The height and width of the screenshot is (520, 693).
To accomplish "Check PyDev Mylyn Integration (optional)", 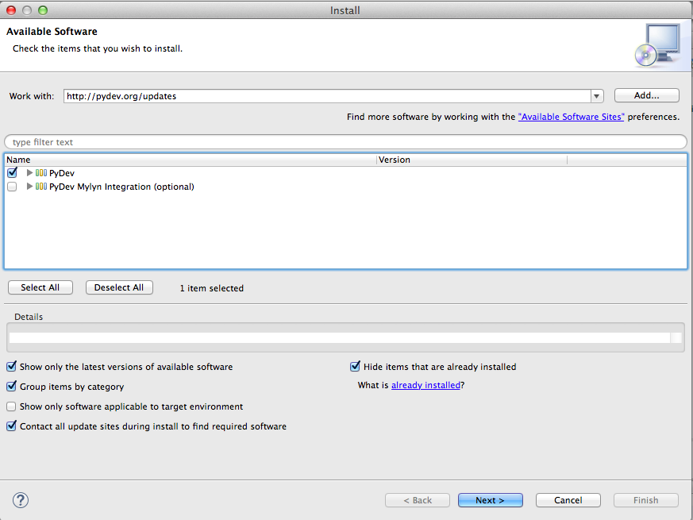I will [x=12, y=187].
